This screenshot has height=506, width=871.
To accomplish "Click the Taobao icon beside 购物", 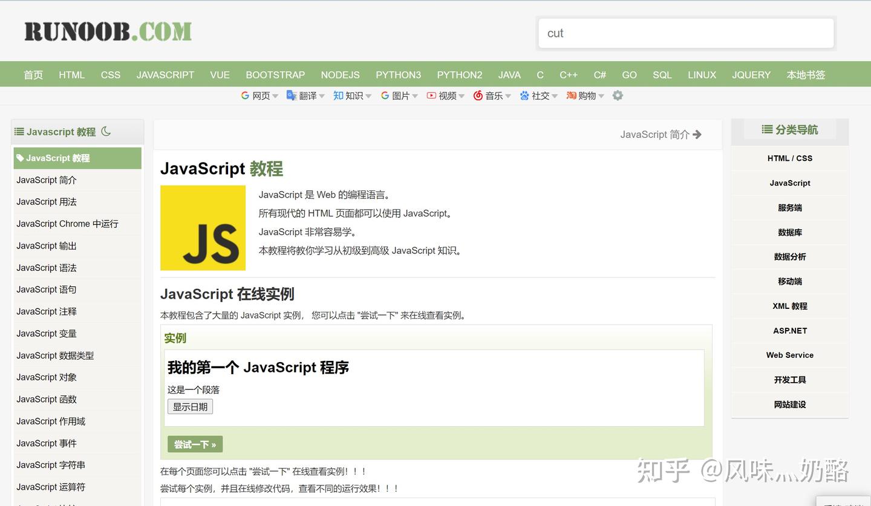I will click(x=571, y=96).
